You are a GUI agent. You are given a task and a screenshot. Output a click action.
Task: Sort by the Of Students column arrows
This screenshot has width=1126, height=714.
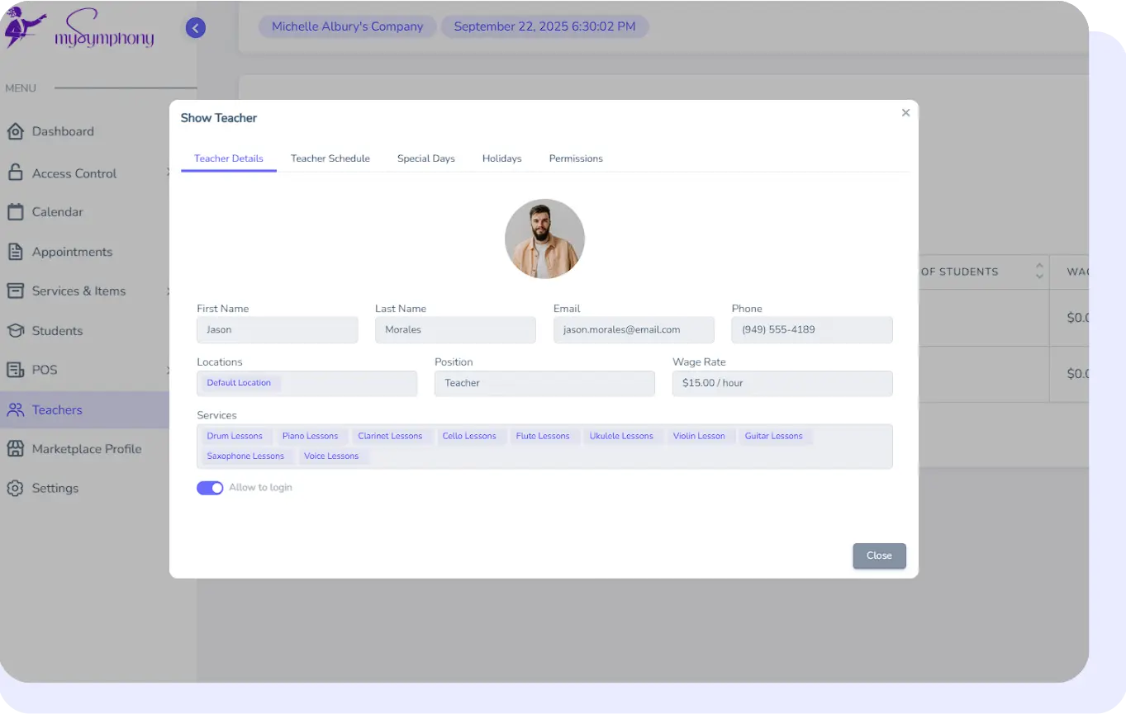1038,271
